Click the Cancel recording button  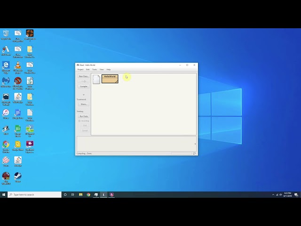pos(85,131)
